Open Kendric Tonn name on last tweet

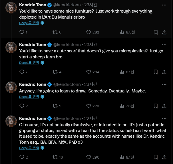coord(33,118)
